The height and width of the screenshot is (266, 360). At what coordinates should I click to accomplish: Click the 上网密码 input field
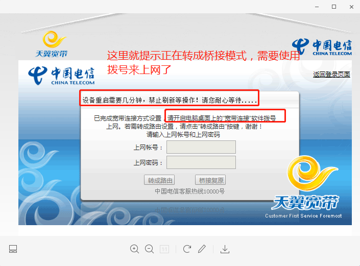tap(201, 162)
